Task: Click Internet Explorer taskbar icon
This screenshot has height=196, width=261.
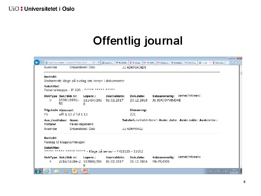Action: point(47,171)
